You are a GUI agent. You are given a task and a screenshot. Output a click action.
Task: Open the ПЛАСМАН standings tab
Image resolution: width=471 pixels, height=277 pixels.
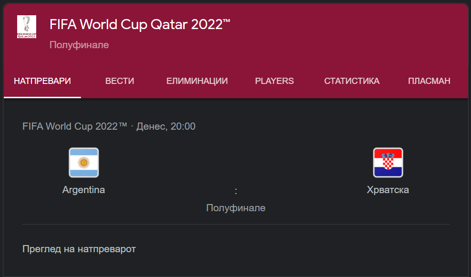(x=429, y=81)
